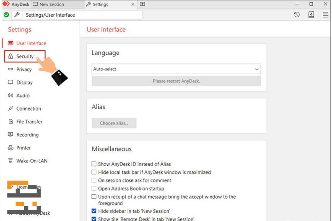The height and width of the screenshot is (221, 332).
Task: Close the Settings tab
Action: tap(133, 4)
